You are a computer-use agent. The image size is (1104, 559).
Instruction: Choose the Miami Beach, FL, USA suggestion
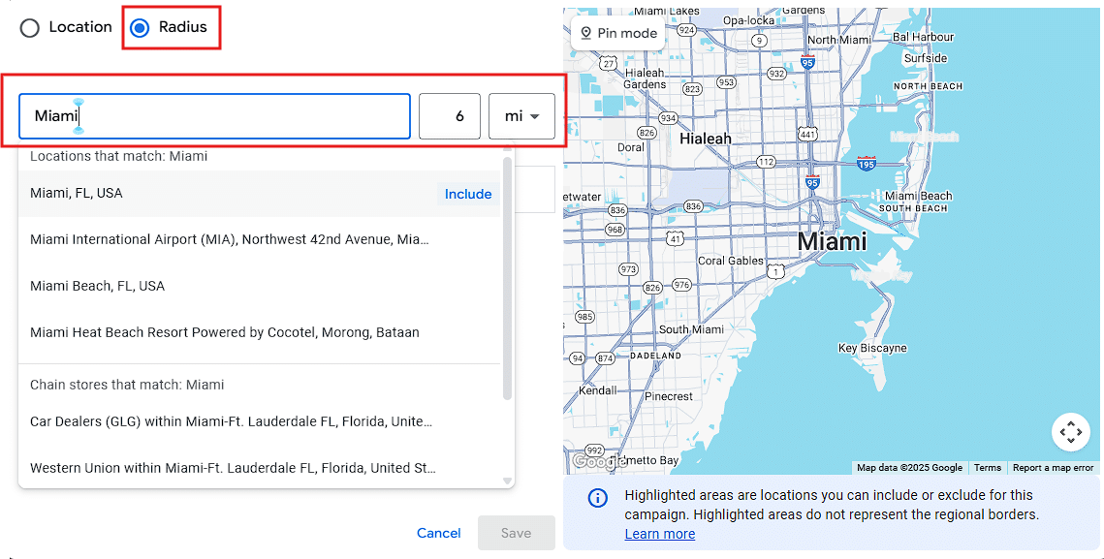point(259,286)
